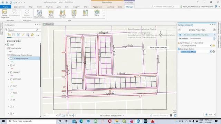Open the Merge tool

pyautogui.click(x=97, y=13)
